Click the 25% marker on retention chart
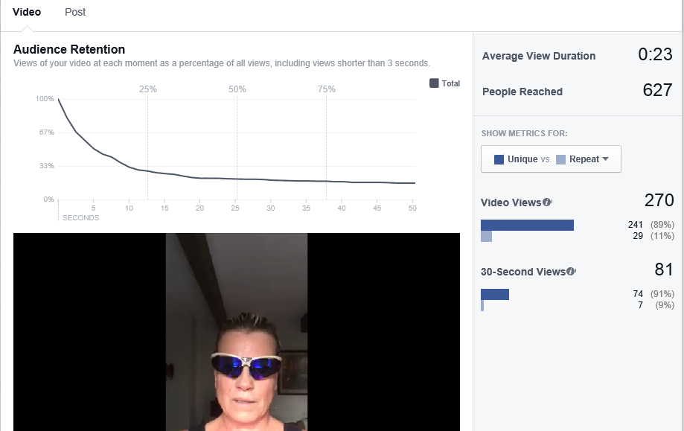The width and height of the screenshot is (684, 431). (148, 89)
